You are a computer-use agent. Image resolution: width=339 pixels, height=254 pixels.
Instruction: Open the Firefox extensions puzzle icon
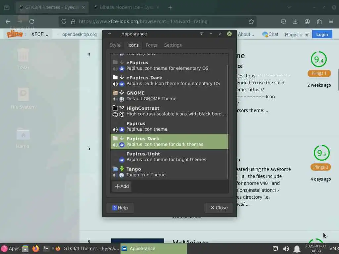coord(319,21)
